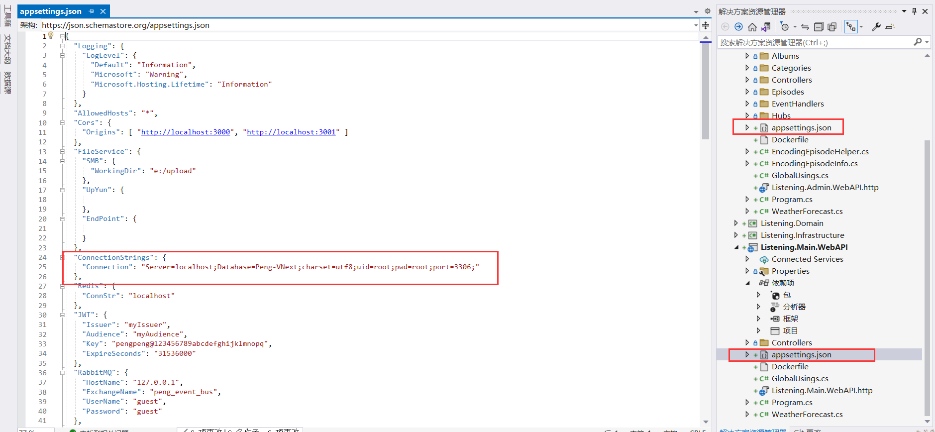Collapse the FileService block fold marker
Viewport: 935px width, 432px height.
click(x=62, y=151)
